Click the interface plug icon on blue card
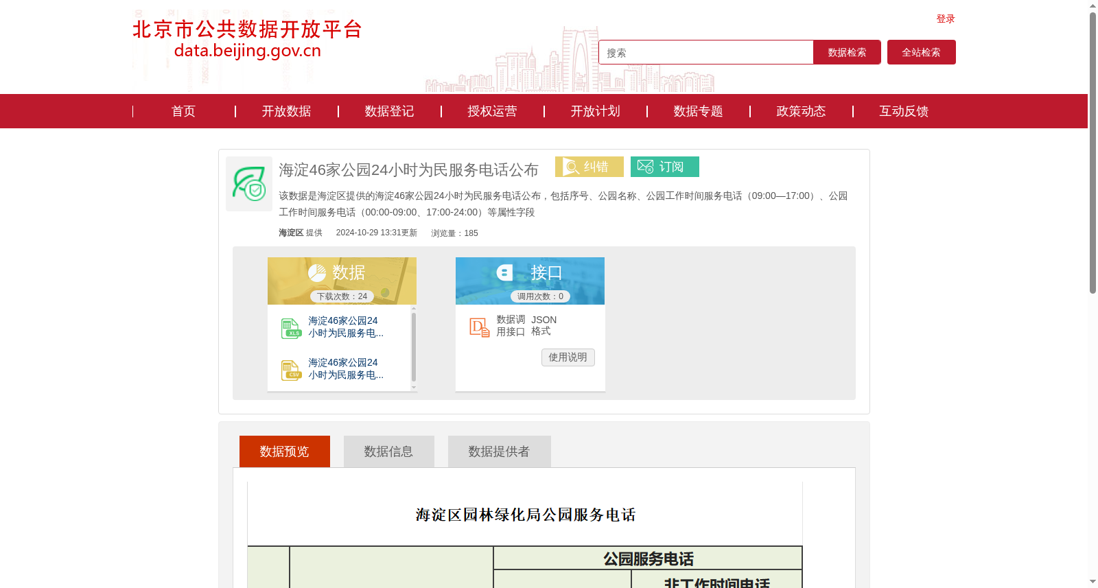 click(505, 272)
